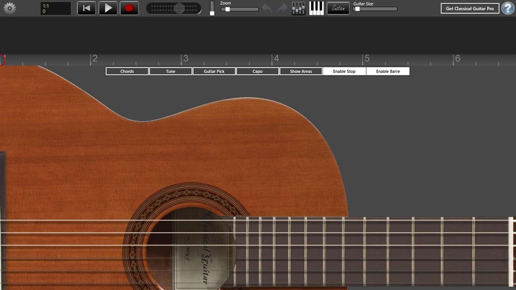
Task: Select the Guitar Pick option
Action: tap(214, 71)
